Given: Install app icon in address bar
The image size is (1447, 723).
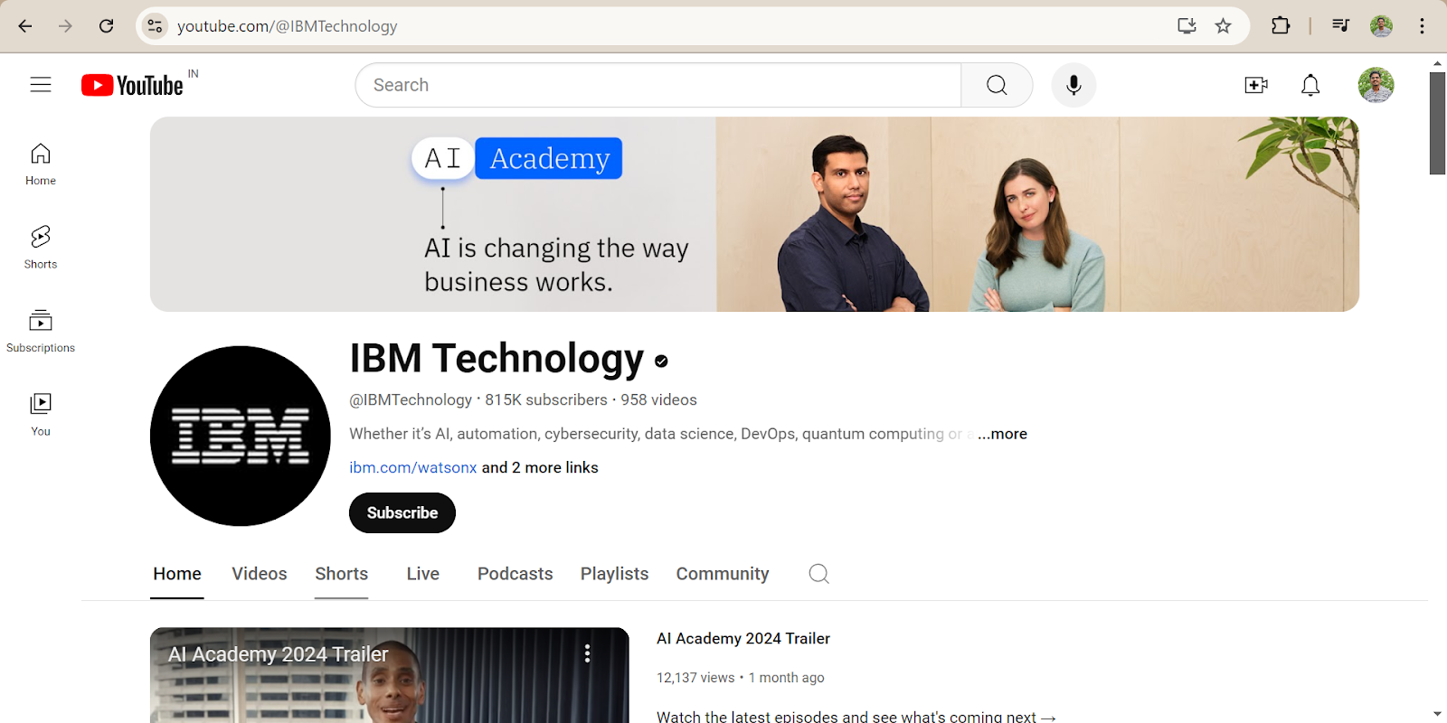Looking at the screenshot, I should tap(1187, 26).
